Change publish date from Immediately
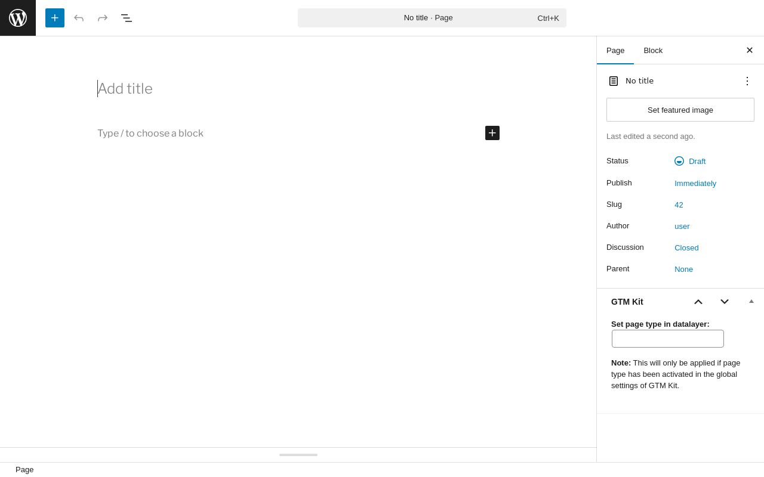The height and width of the screenshot is (477, 764). coord(695,183)
